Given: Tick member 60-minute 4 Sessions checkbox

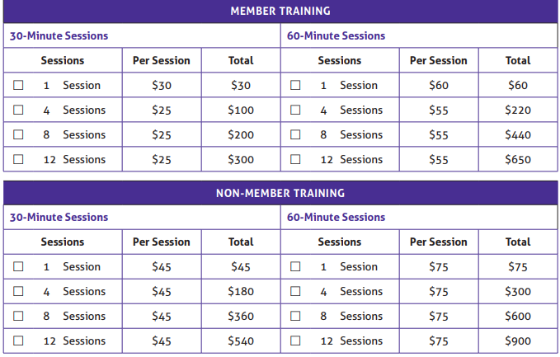Looking at the screenshot, I should (295, 110).
